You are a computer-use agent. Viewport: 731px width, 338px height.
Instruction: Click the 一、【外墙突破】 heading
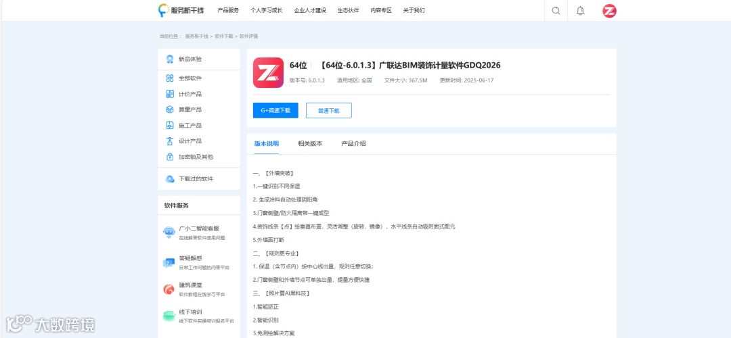point(273,173)
